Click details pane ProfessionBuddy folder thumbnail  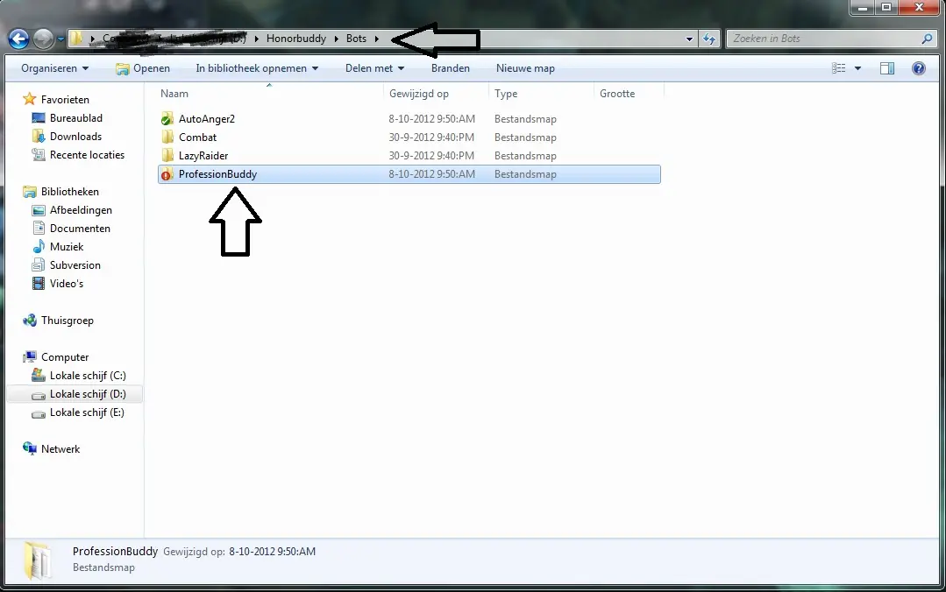38,560
